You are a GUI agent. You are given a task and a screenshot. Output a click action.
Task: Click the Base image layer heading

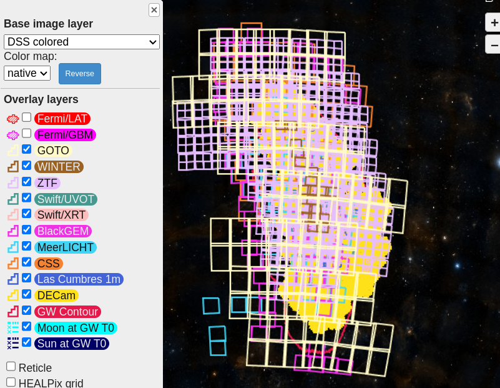pos(49,24)
